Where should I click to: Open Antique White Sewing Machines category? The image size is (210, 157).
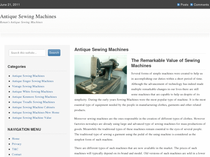pos(32,92)
